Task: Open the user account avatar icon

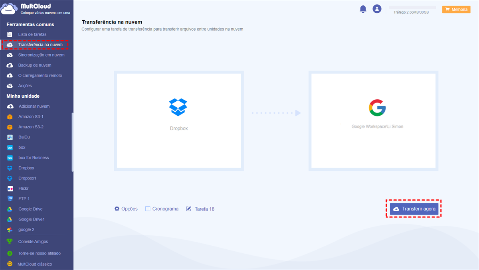Action: click(x=377, y=9)
